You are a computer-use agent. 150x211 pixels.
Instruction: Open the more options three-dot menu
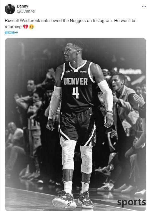tap(144, 7)
